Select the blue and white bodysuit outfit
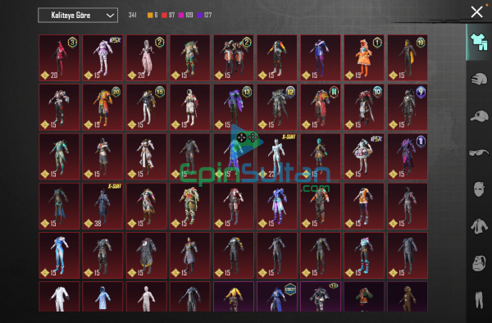The height and width of the screenshot is (323, 492). [59, 255]
